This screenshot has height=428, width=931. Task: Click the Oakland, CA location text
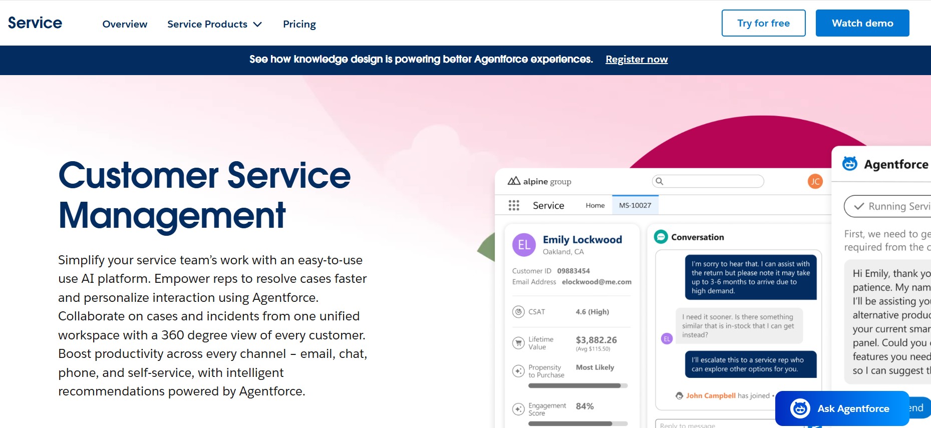tap(563, 252)
